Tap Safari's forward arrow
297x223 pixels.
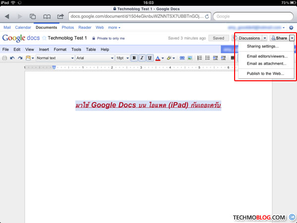20,16
